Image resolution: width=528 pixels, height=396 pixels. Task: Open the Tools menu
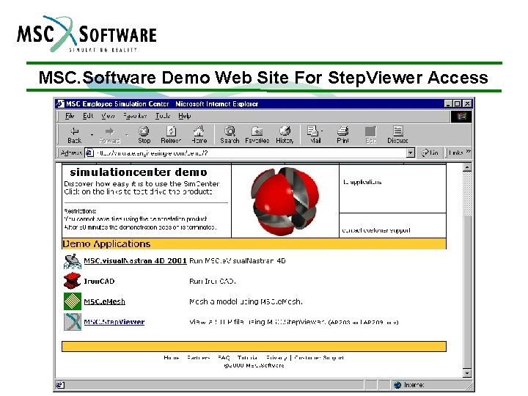(x=163, y=116)
